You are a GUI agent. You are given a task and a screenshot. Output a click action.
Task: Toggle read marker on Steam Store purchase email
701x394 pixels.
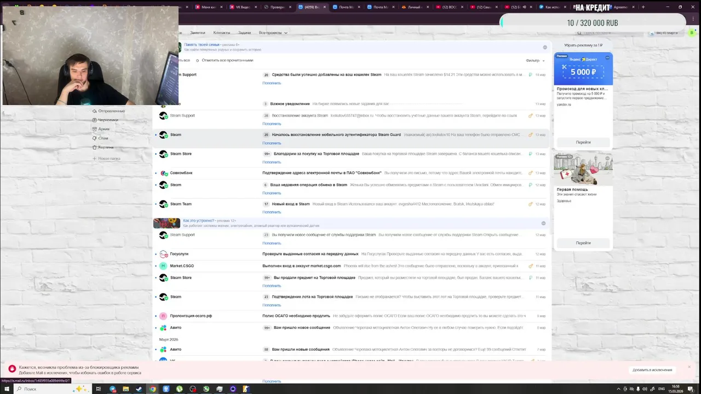point(156,154)
